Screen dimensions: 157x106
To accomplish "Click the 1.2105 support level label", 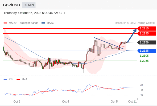I will (144, 56).
